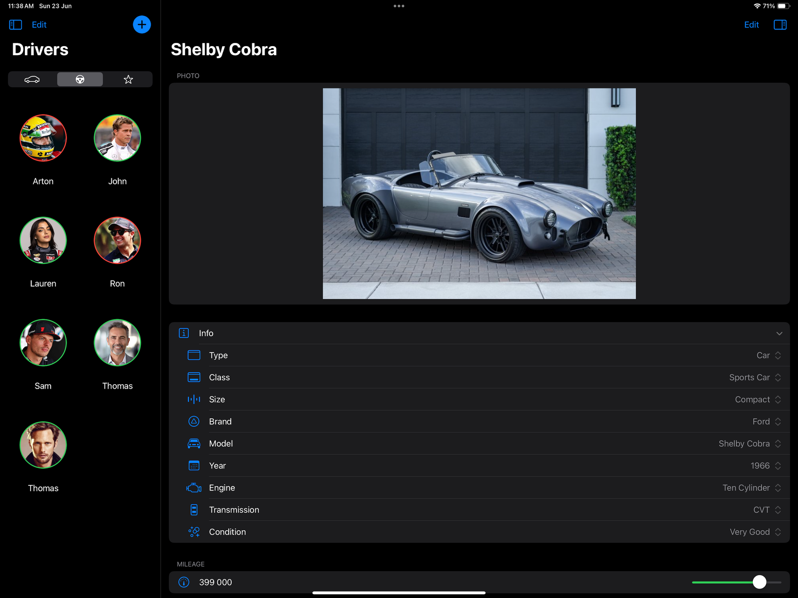Image resolution: width=798 pixels, height=598 pixels.
Task: Click the Size row waveform icon
Action: [194, 399]
